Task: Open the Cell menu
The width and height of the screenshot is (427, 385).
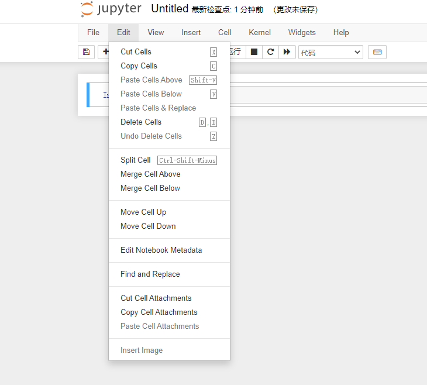Action: tap(225, 32)
